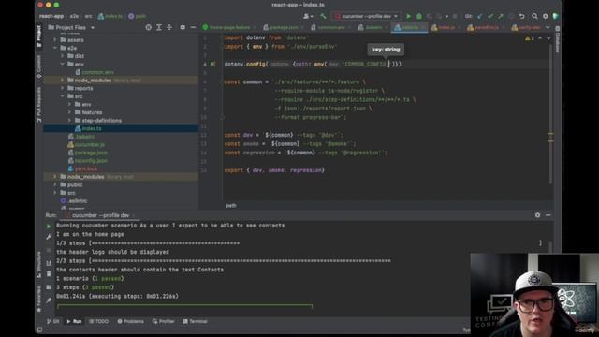599x337 pixels.
Task: Expand the public folder
Action: click(x=55, y=184)
